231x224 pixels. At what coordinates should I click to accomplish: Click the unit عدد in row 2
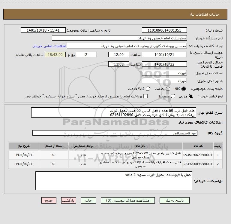(x=83, y=164)
